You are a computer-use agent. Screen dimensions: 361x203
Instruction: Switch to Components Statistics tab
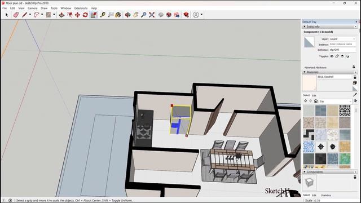(x=326, y=195)
